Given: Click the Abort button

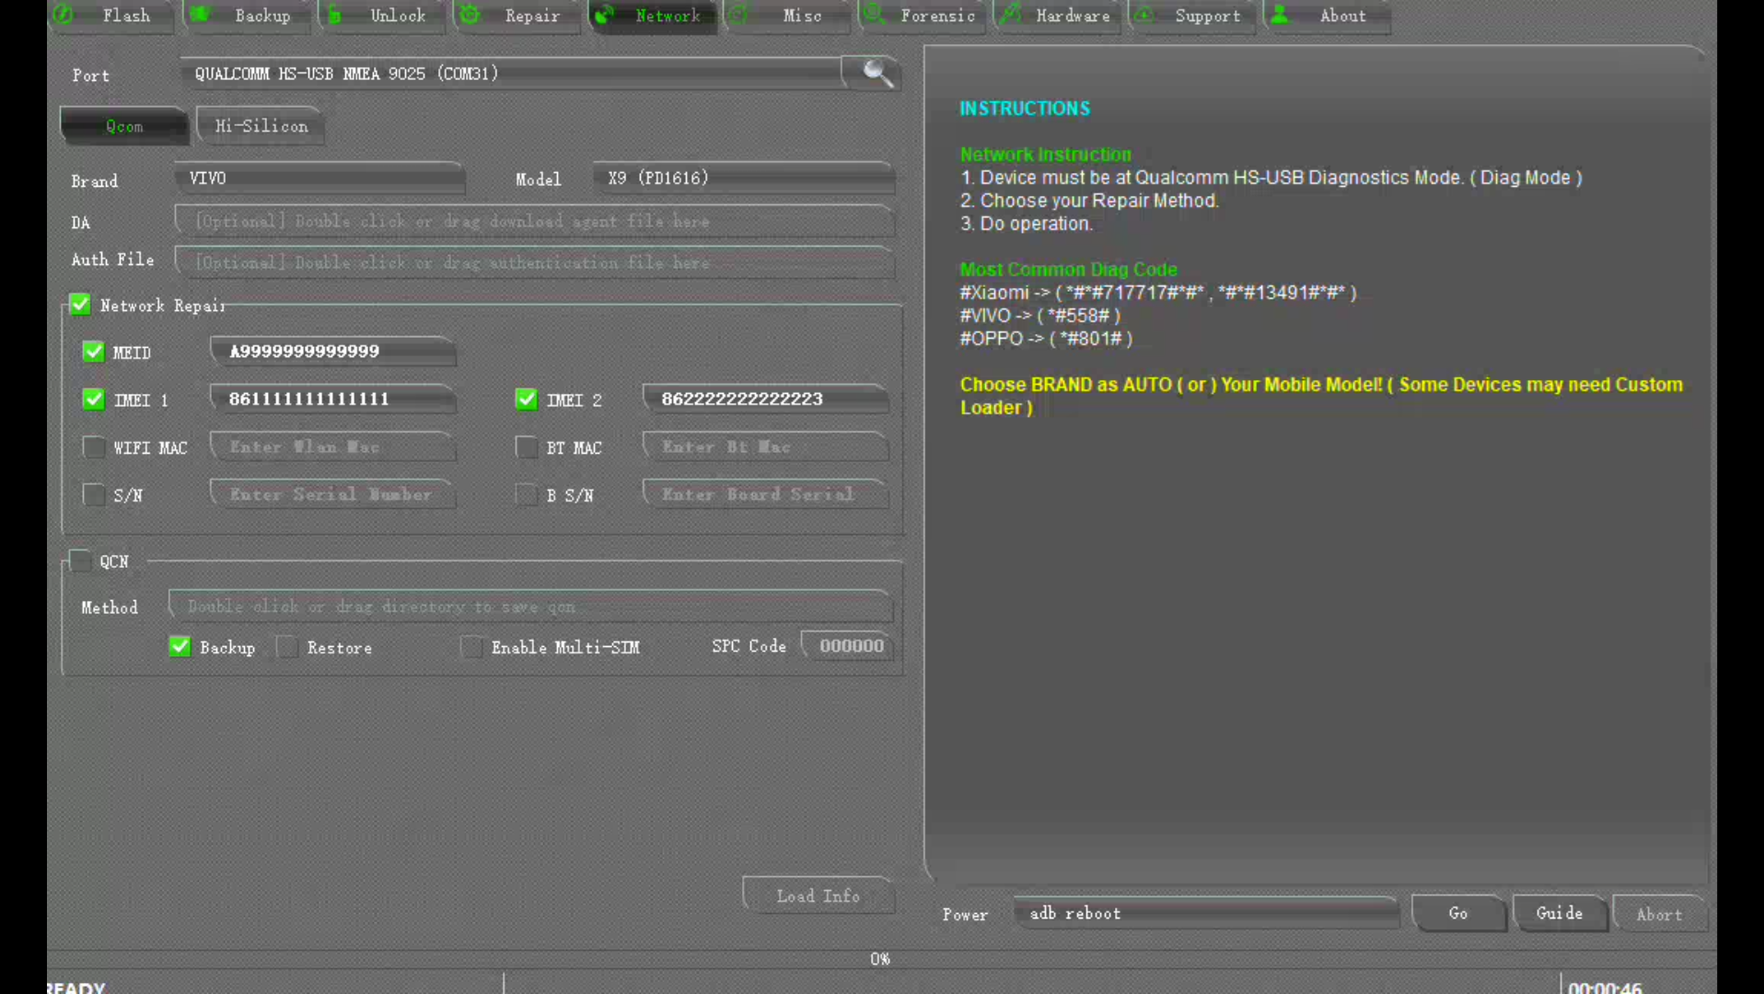Looking at the screenshot, I should [x=1659, y=914].
